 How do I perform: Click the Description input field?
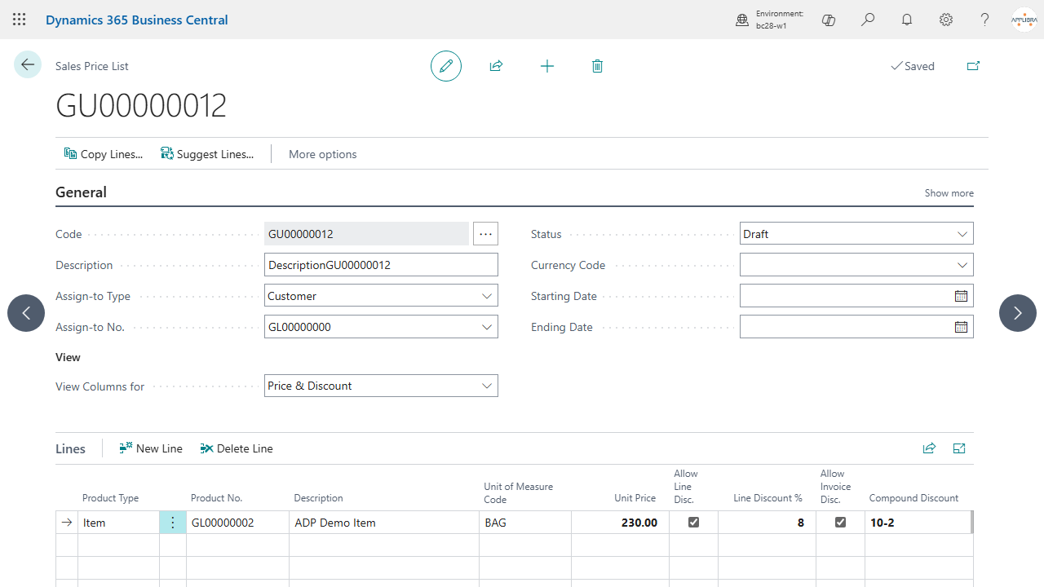pyautogui.click(x=381, y=265)
